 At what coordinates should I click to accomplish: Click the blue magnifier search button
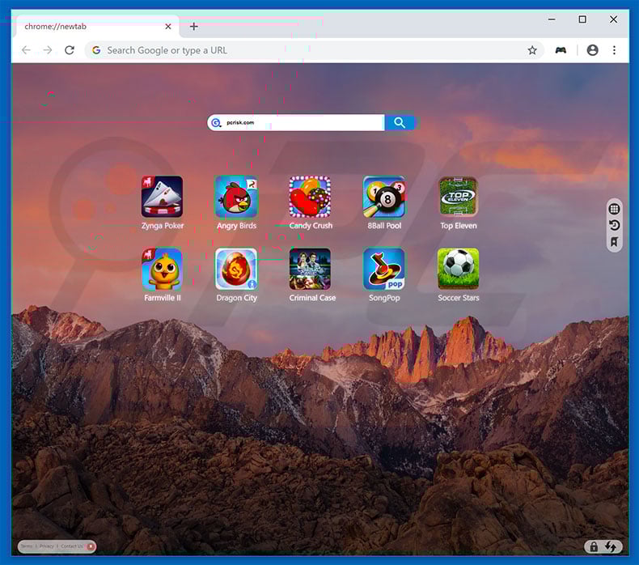coord(400,122)
